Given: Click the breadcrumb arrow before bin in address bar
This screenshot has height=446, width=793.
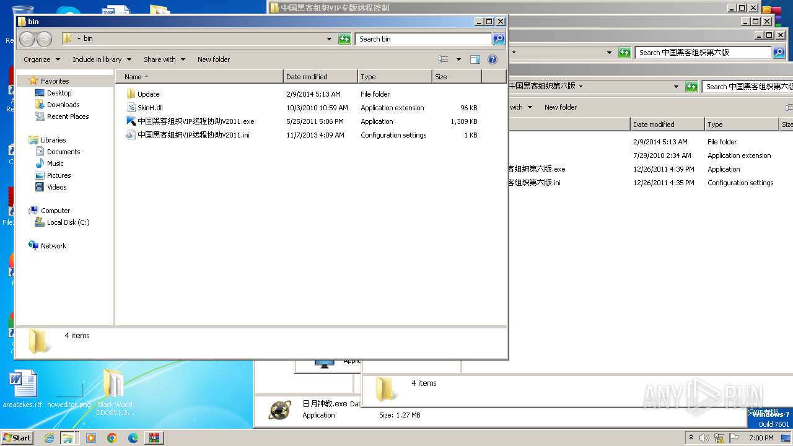Looking at the screenshot, I should pos(79,38).
